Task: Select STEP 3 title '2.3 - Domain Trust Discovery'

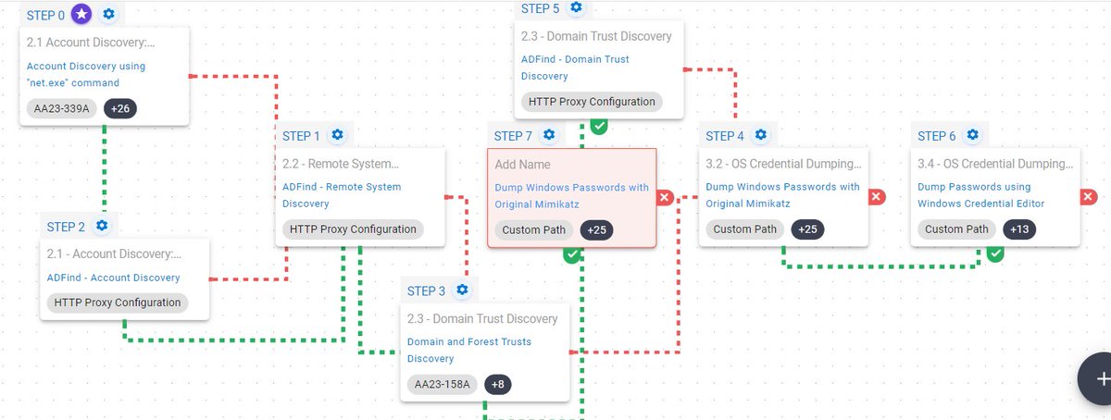Action: (x=482, y=319)
